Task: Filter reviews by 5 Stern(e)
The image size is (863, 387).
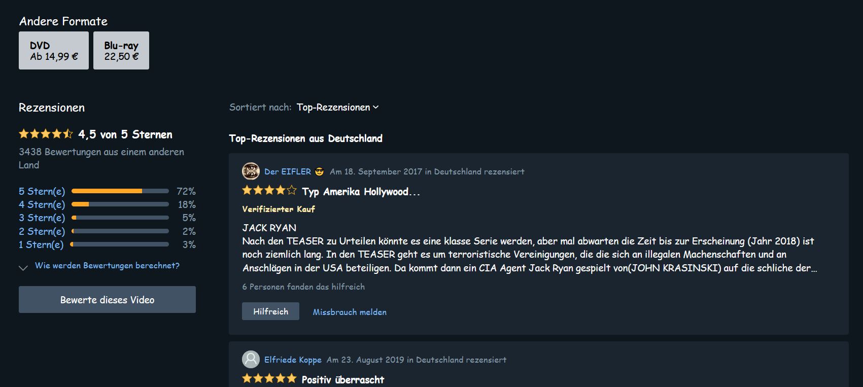Action: 107,191
